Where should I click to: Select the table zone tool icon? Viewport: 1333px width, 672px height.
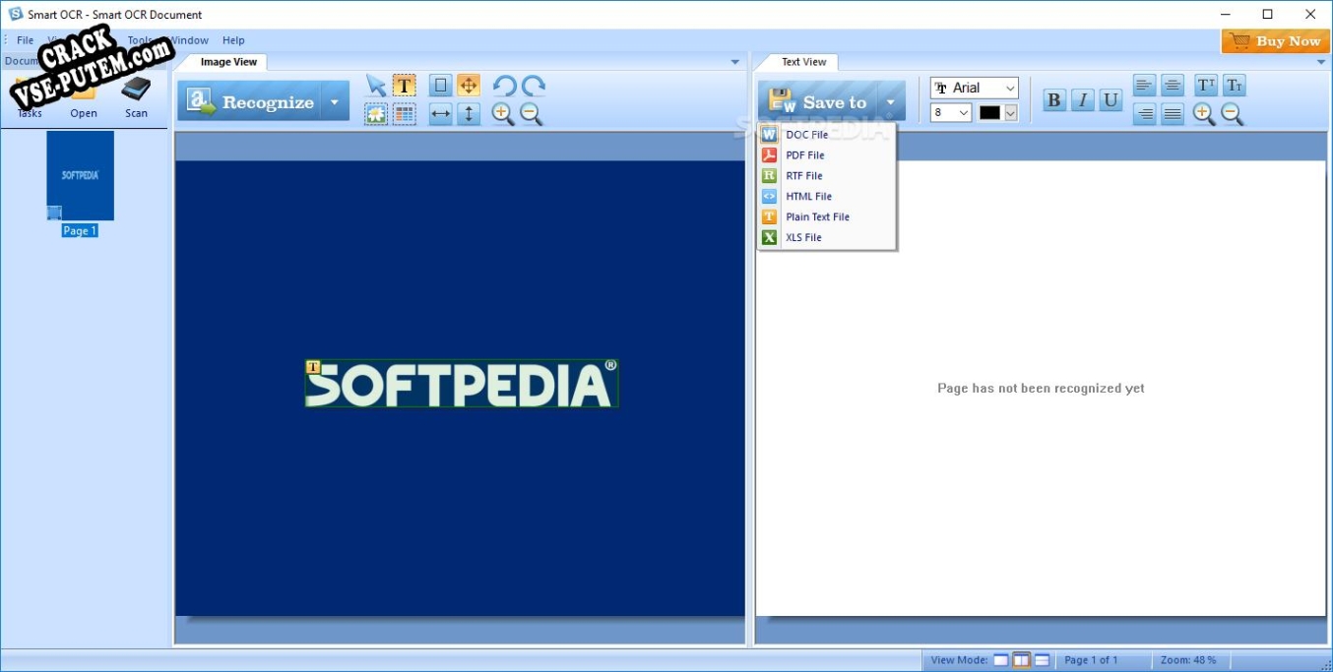[404, 114]
